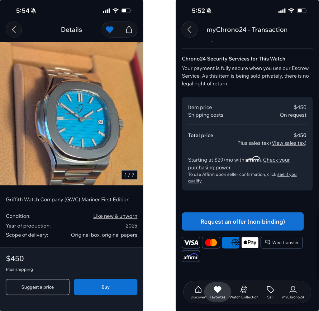Tap the Affirm payment badge

191,256
